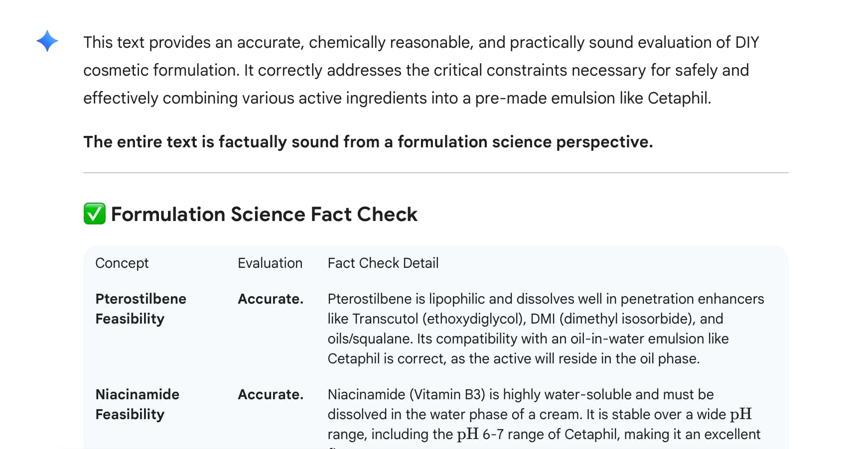Select the Niacinamide Feasibility cell
The width and height of the screenshot is (852, 449).
(x=137, y=404)
